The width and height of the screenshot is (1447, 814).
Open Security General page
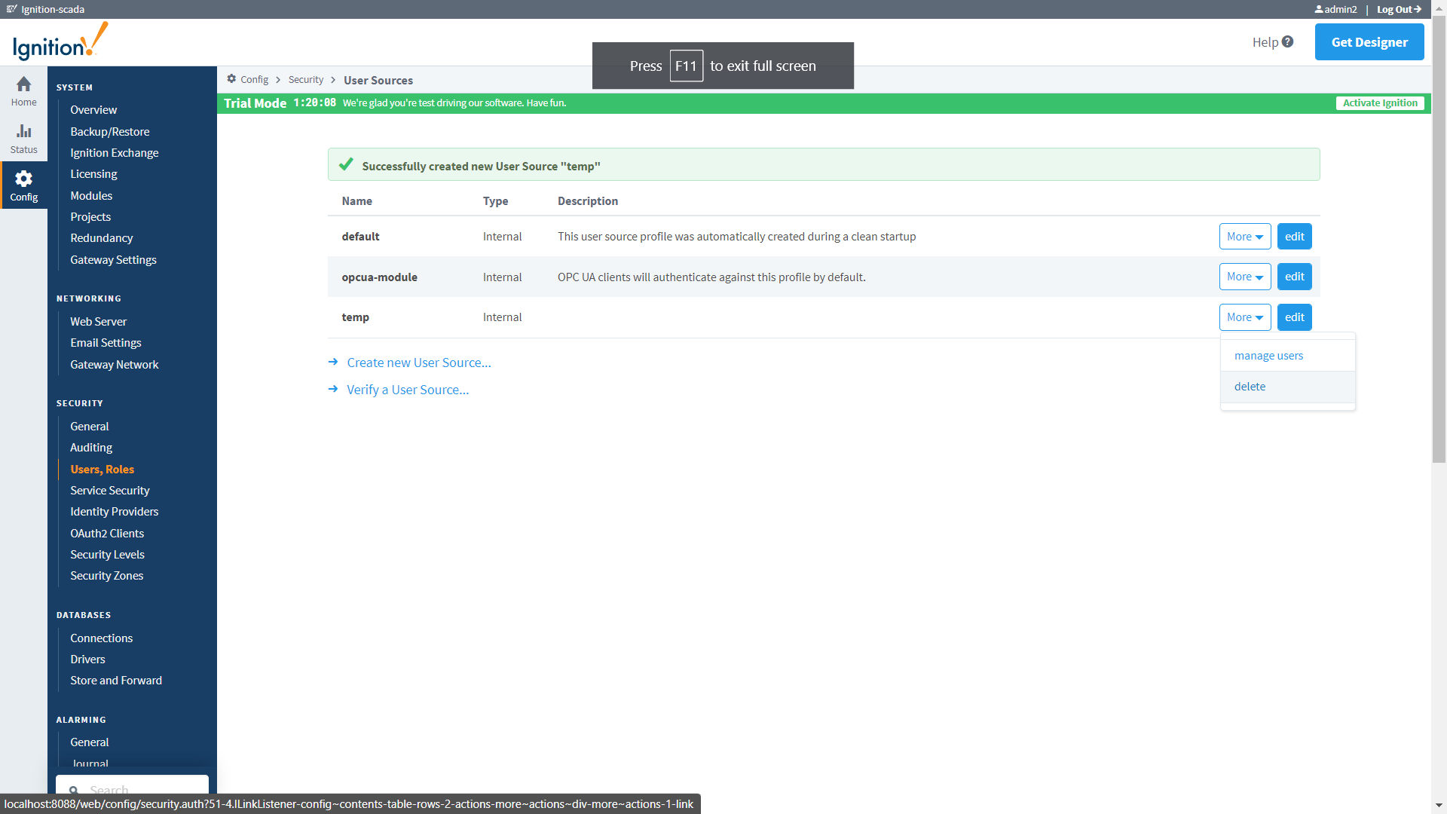[x=90, y=427]
